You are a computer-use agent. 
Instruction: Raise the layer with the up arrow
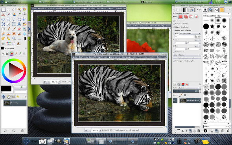[x=182, y=131]
